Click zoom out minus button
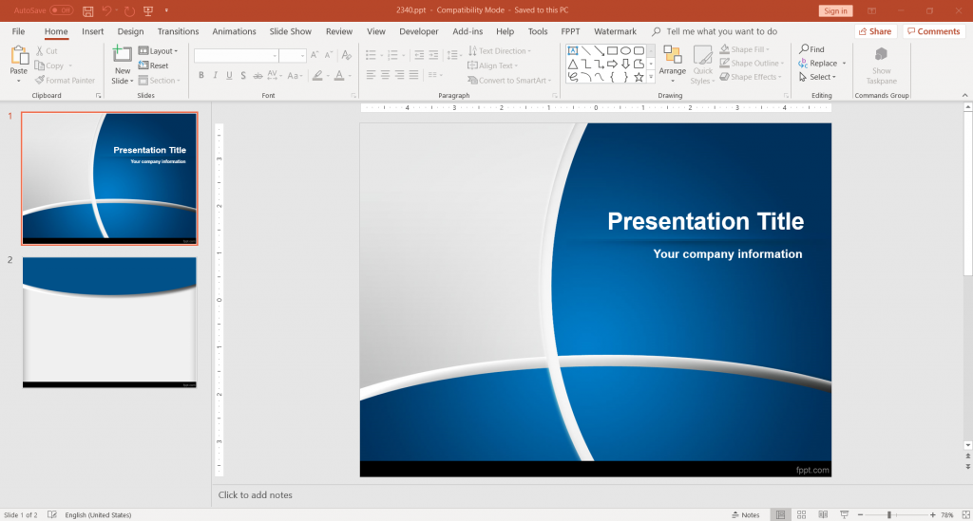 coord(860,514)
